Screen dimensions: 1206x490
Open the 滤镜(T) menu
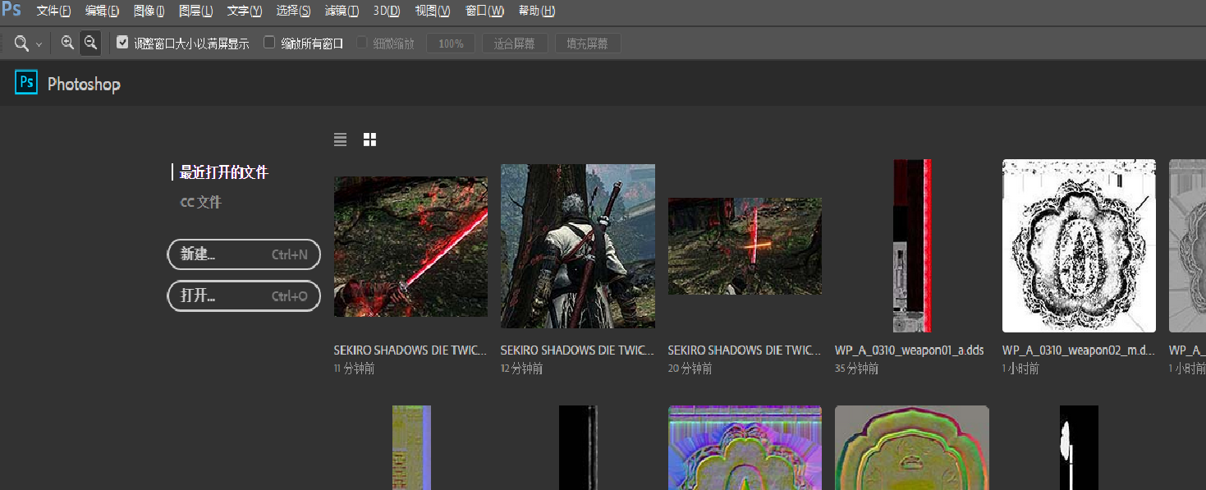click(342, 11)
